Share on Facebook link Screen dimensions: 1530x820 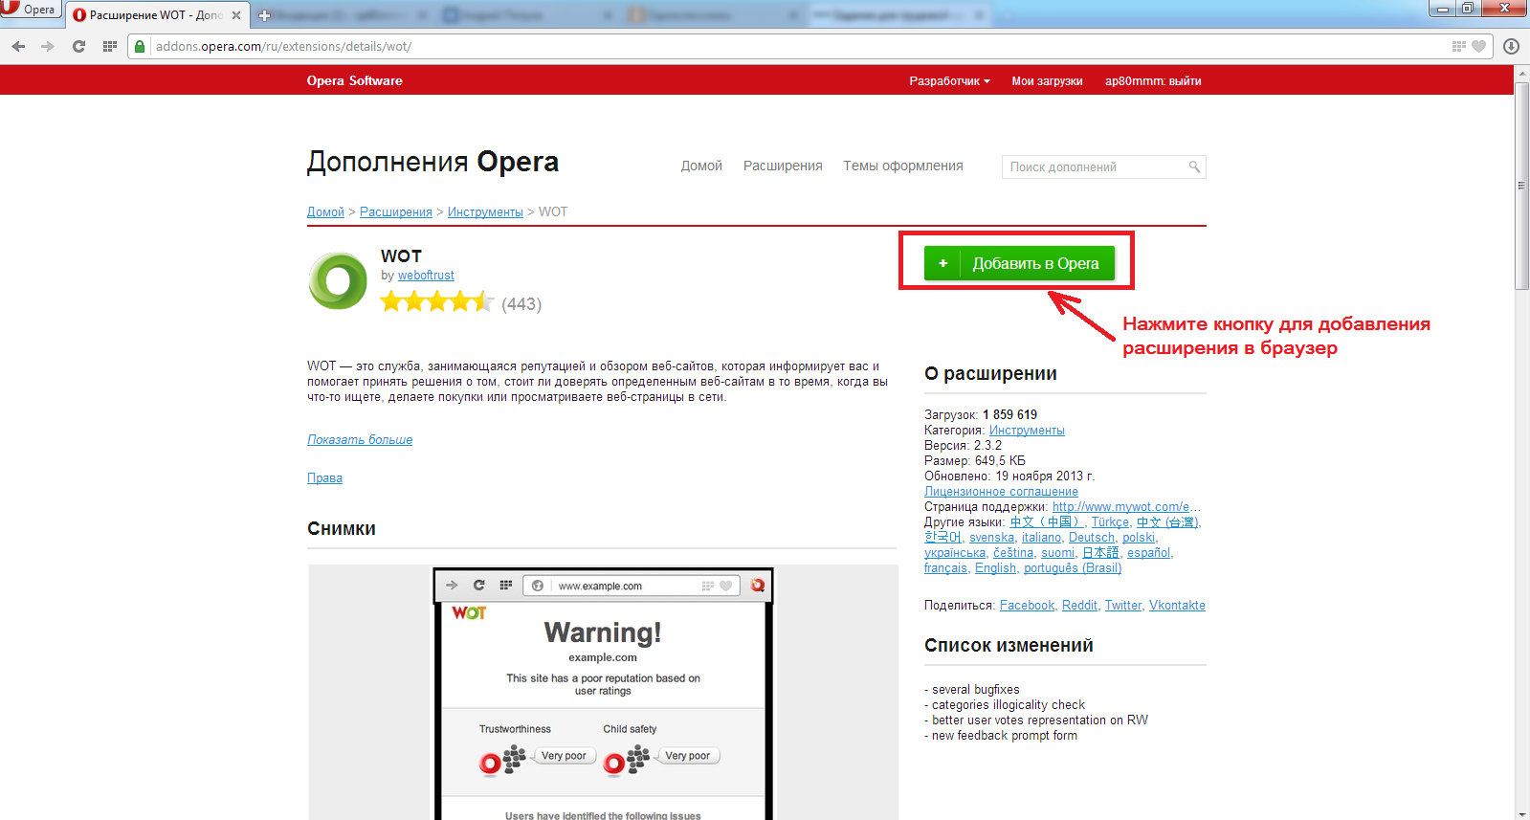[1027, 606]
